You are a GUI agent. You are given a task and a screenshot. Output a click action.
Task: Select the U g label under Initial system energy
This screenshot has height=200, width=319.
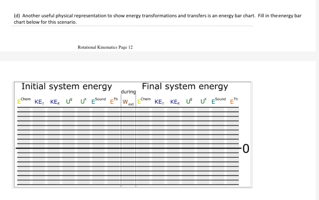[69, 101]
